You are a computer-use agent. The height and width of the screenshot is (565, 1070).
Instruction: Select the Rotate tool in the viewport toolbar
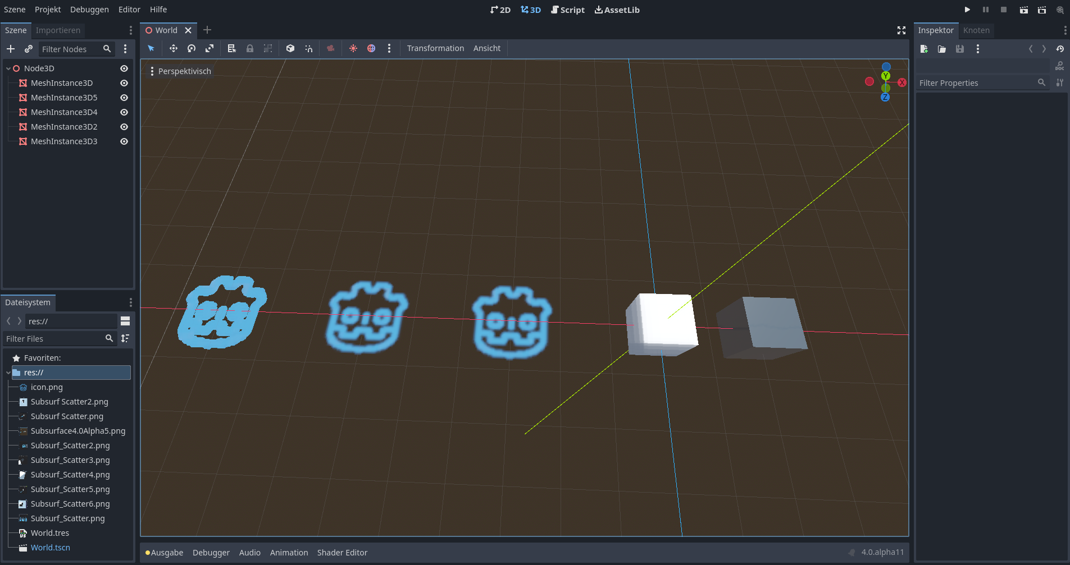coord(191,48)
